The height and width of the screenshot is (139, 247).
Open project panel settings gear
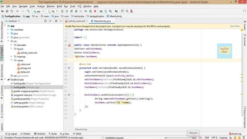point(56,21)
